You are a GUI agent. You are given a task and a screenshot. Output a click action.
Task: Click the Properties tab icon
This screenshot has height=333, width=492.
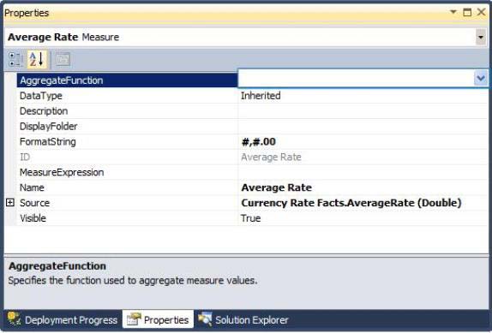[134, 319]
